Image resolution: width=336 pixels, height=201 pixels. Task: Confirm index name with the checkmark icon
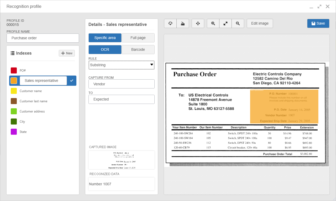(72, 81)
